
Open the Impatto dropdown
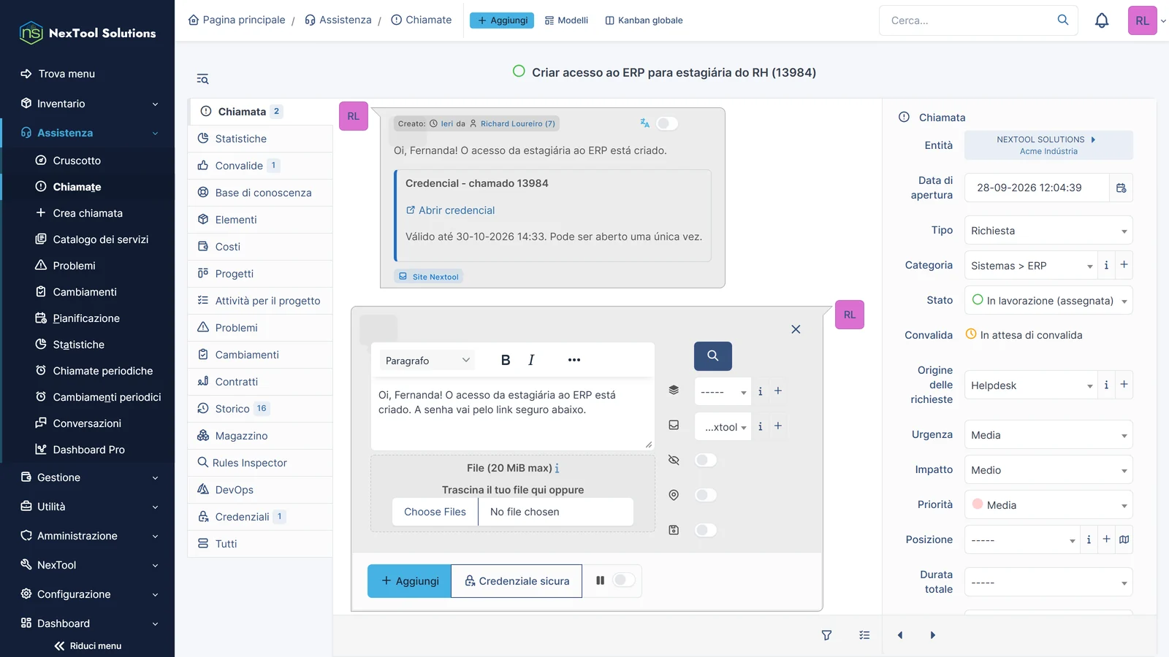point(1048,470)
